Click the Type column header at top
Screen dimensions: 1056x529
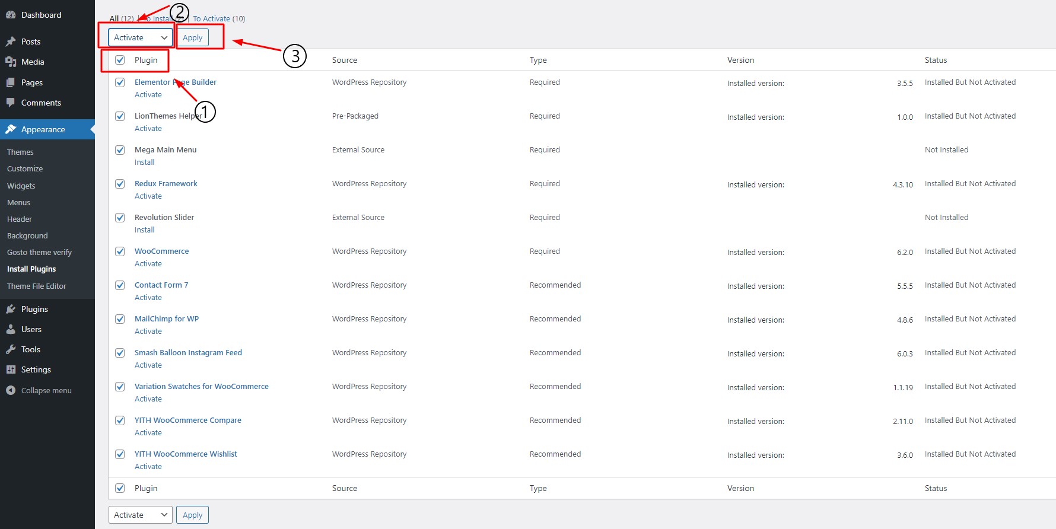point(538,60)
